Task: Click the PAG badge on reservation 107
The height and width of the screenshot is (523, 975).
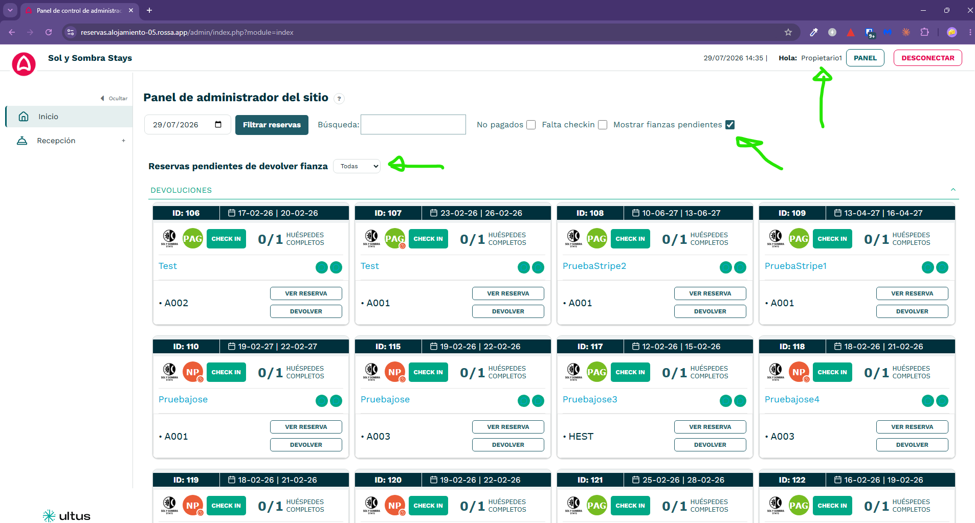Action: (395, 239)
